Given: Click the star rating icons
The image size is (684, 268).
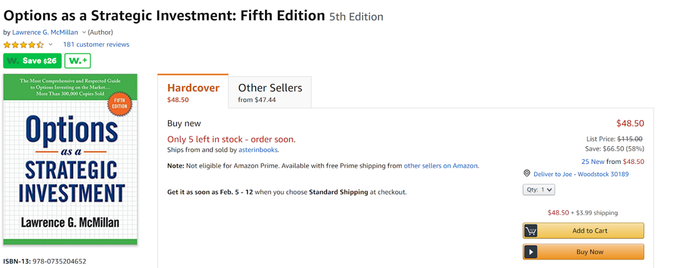Looking at the screenshot, I should coord(23,44).
